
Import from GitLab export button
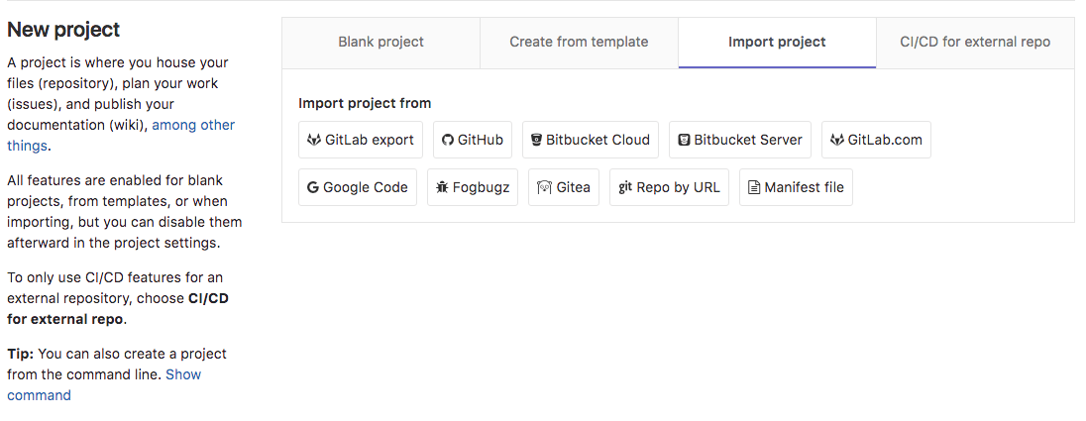361,140
